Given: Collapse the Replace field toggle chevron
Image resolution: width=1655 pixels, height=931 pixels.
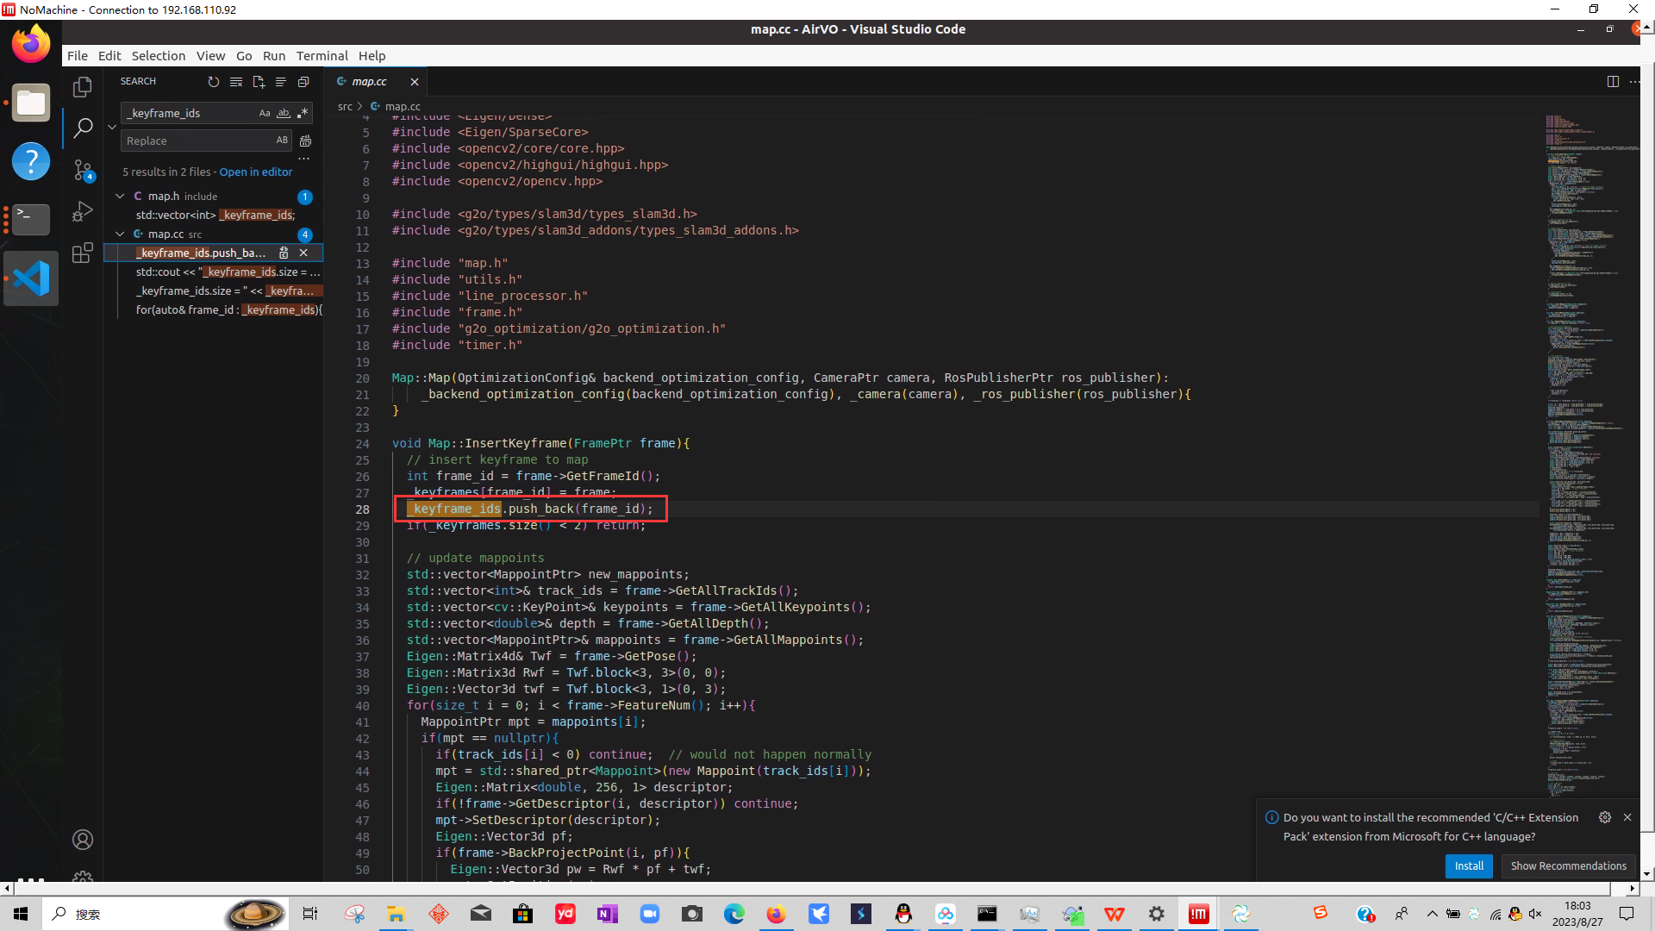Looking at the screenshot, I should tap(112, 127).
